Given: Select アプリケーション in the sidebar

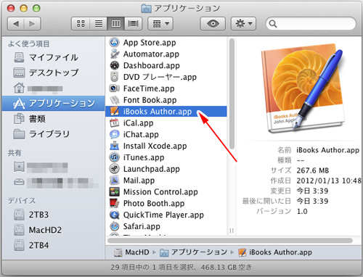Looking at the screenshot, I should click(54, 103).
